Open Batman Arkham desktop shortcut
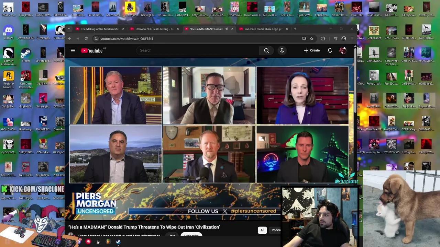The width and height of the screenshot is (440, 247). (x=8, y=57)
